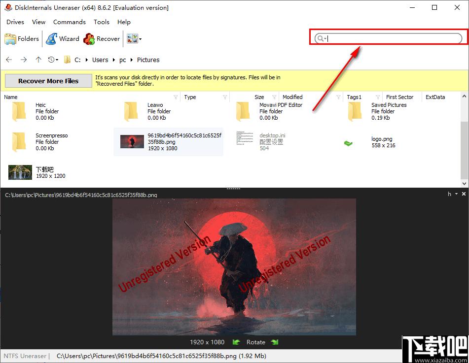Expand the Users breadcrumb arrow
Image resolution: width=469 pixels, height=363 pixels.
pos(113,60)
